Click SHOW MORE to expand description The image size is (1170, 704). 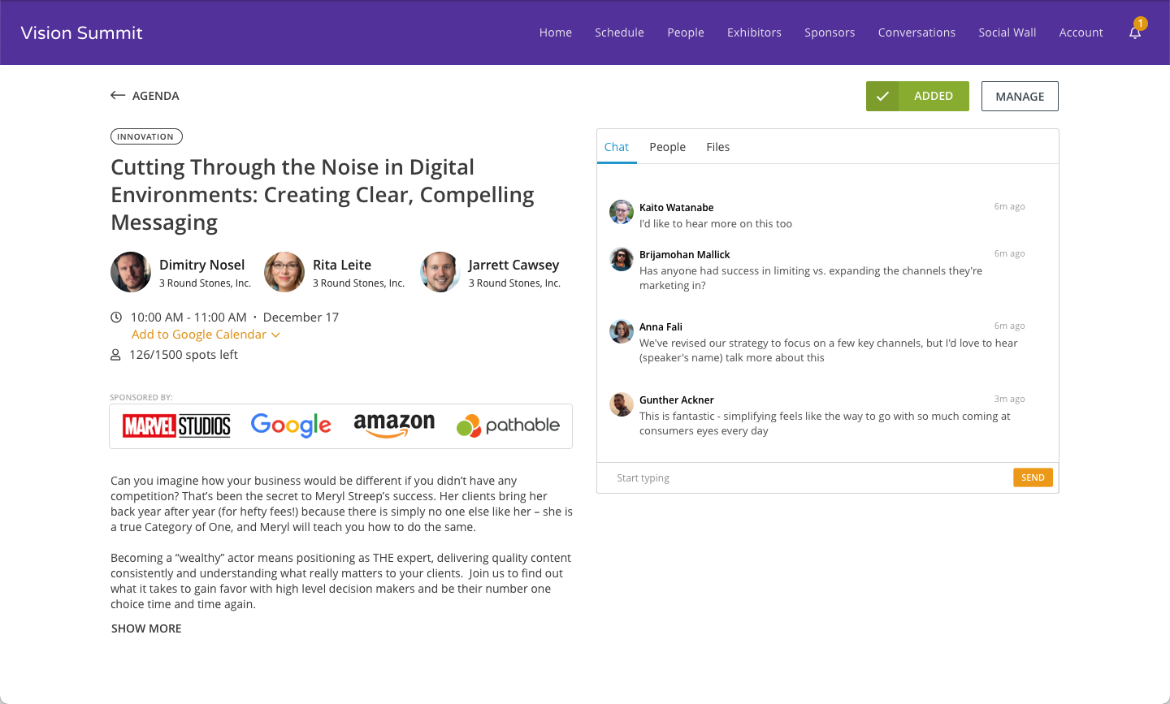(x=146, y=628)
